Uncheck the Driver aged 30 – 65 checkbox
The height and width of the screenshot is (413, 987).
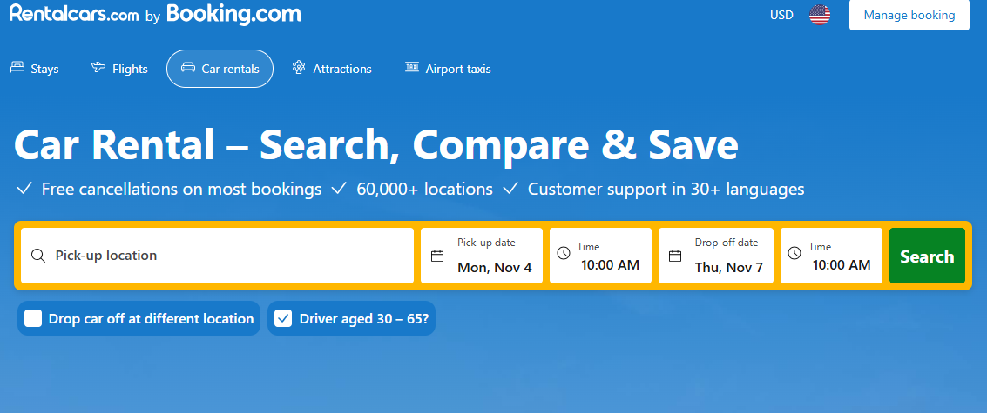click(x=283, y=318)
